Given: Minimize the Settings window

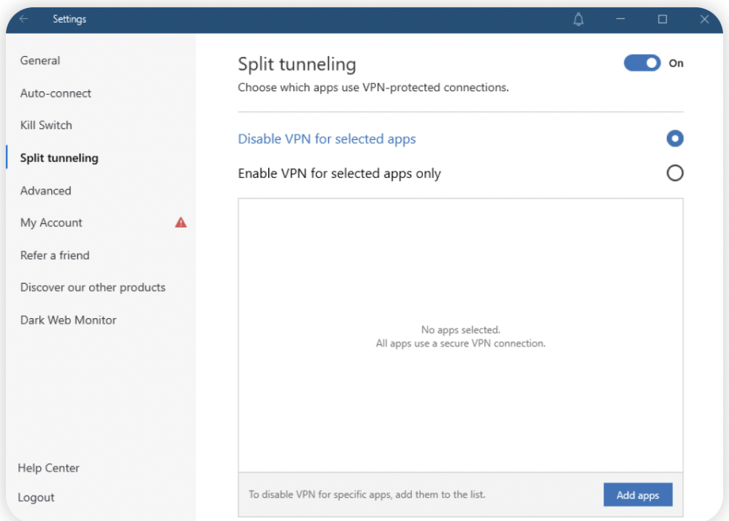Looking at the screenshot, I should (621, 20).
